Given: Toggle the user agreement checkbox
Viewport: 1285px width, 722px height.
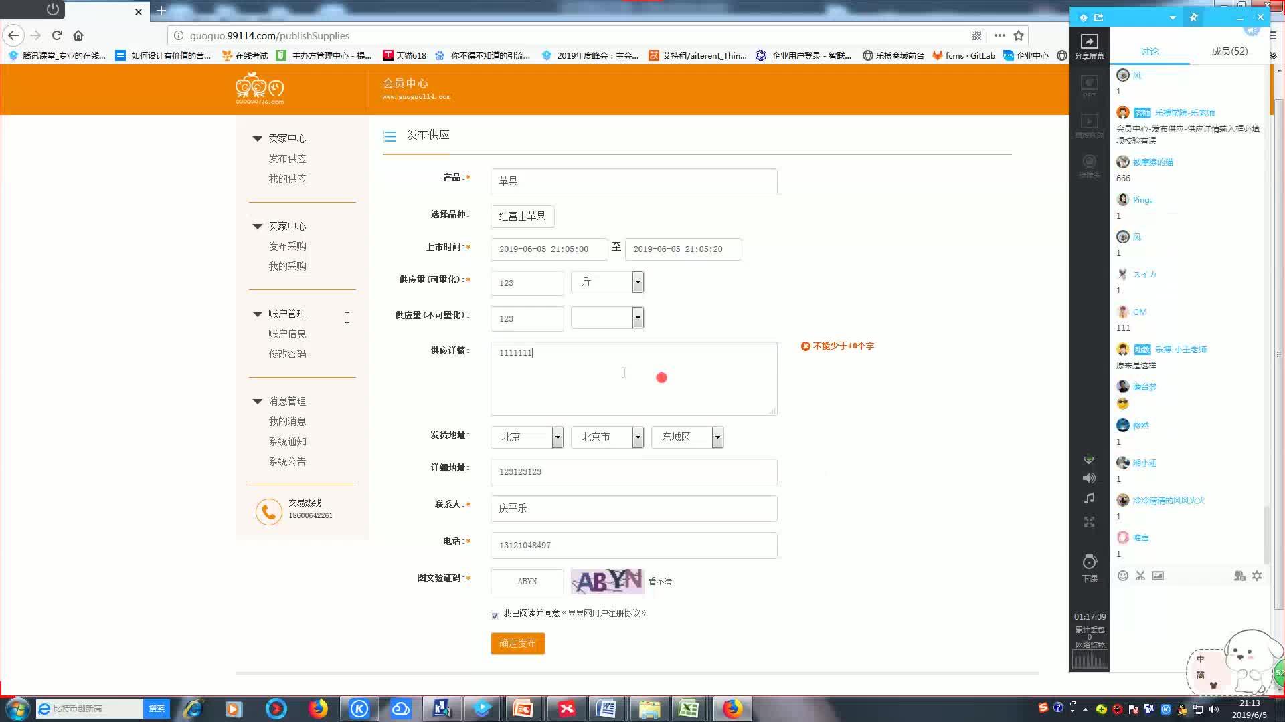Looking at the screenshot, I should tap(495, 616).
